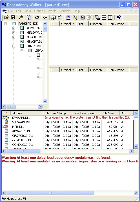140x202 pixels.
Task: Sort module list by File Size column
Action: point(110,113)
